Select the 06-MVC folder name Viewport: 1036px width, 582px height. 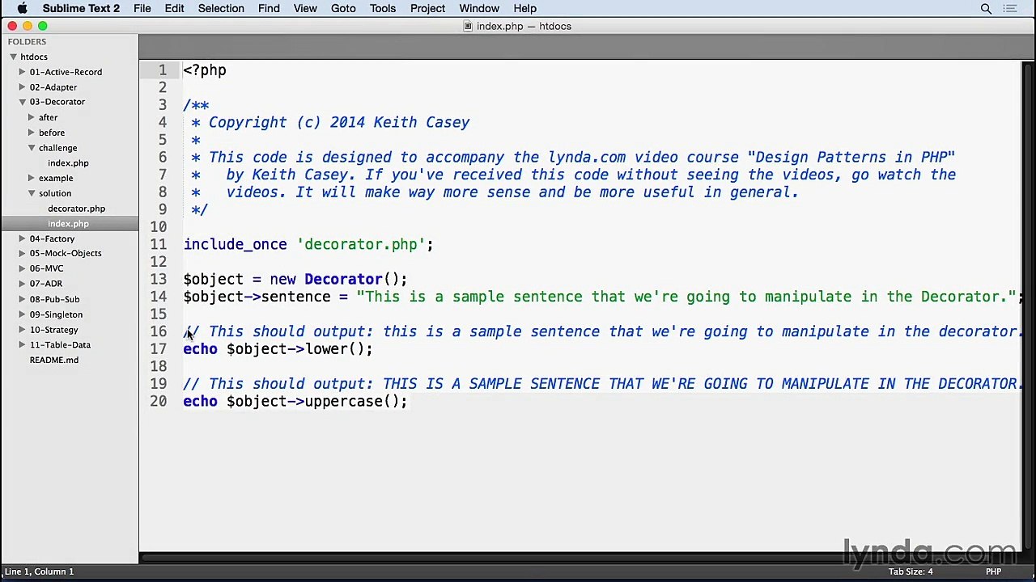(x=46, y=268)
